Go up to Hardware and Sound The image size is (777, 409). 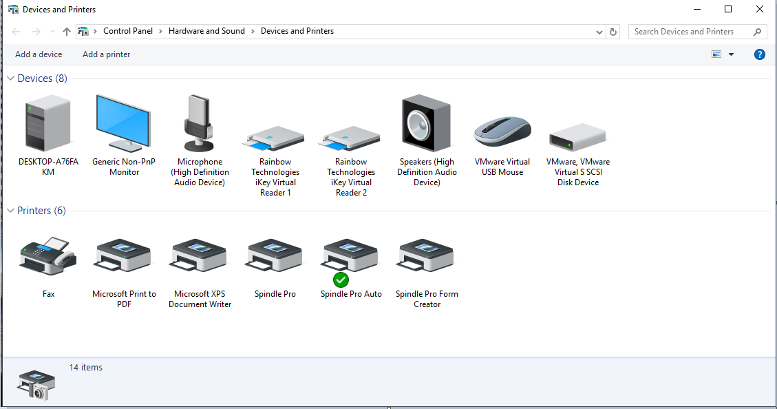pos(66,32)
